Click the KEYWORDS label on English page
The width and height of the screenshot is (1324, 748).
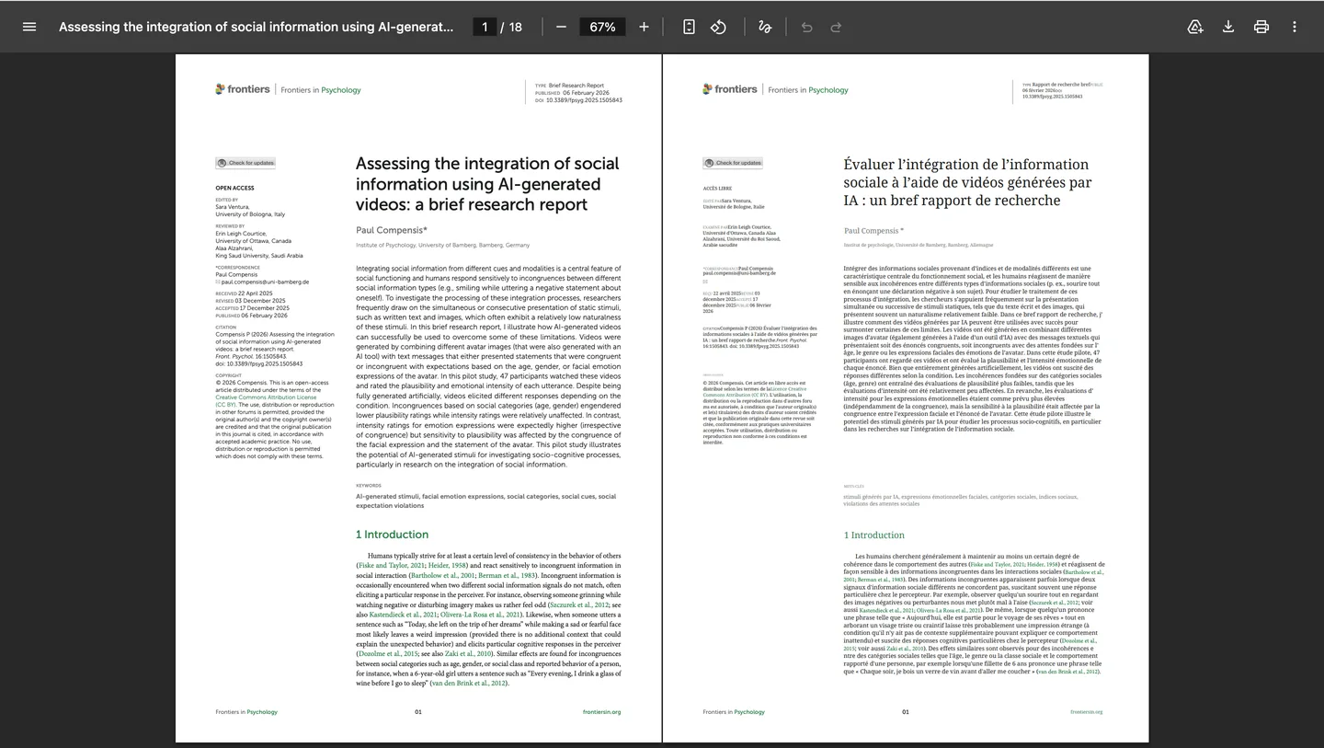click(368, 486)
